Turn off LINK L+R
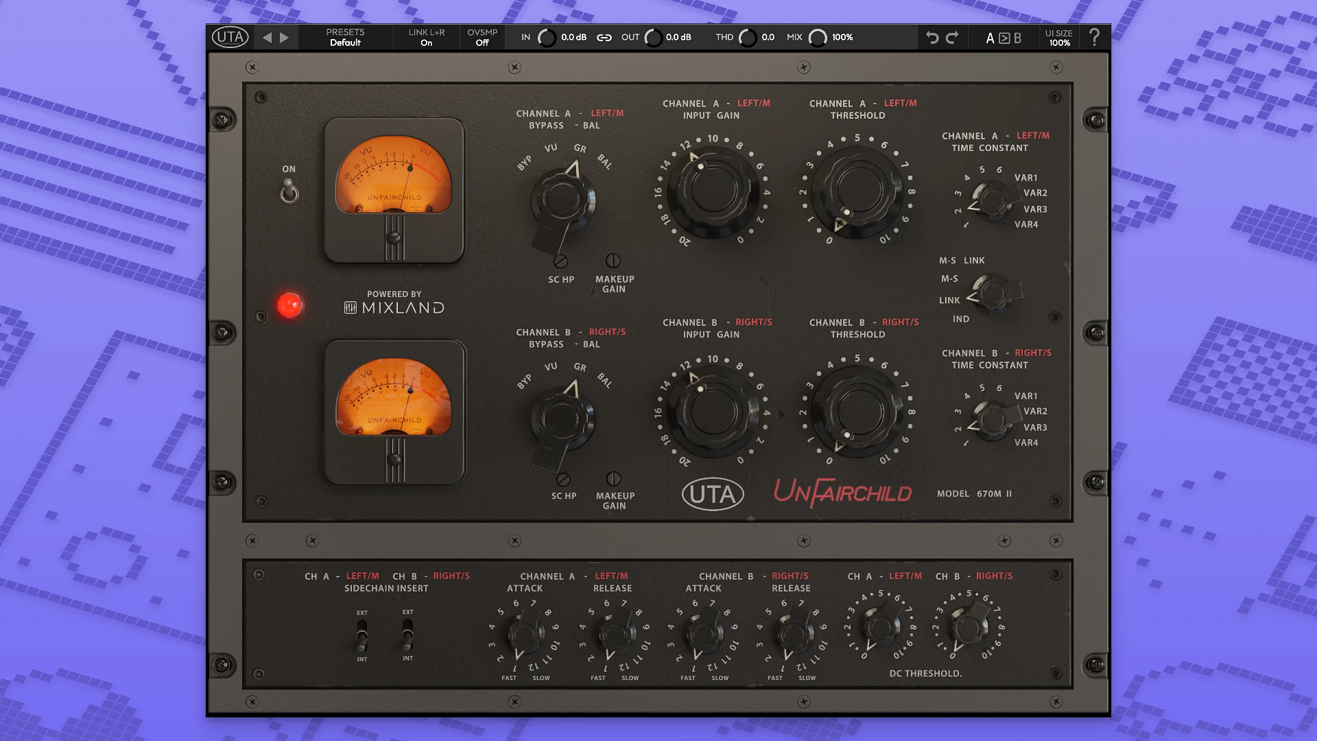This screenshot has width=1317, height=741. tap(427, 38)
